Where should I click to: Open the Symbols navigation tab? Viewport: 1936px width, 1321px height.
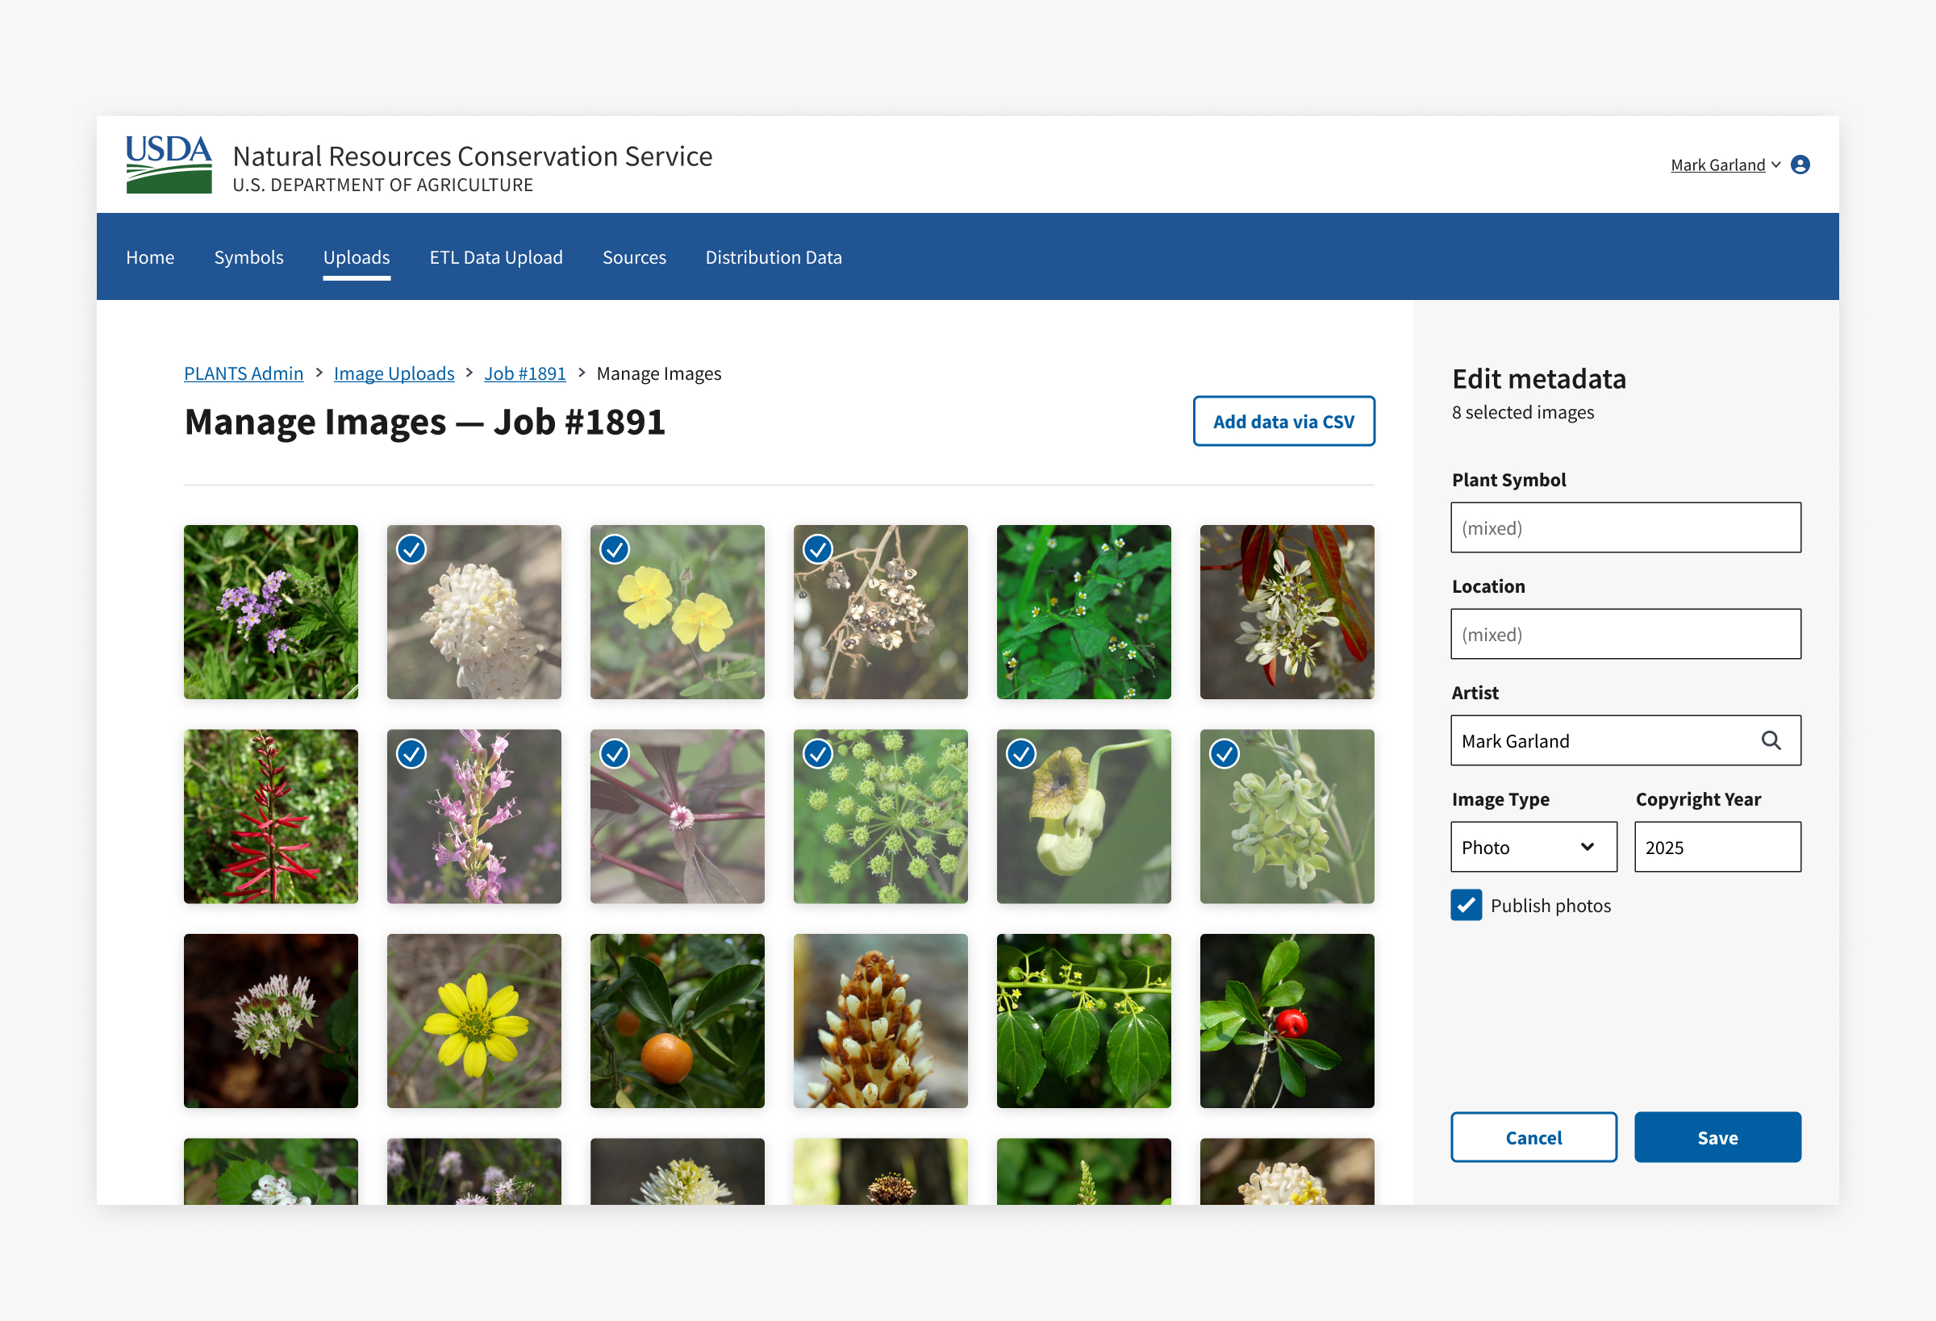point(248,257)
